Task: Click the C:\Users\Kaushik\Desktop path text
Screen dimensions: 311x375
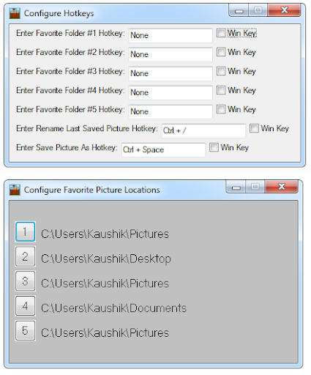Action: (x=106, y=259)
